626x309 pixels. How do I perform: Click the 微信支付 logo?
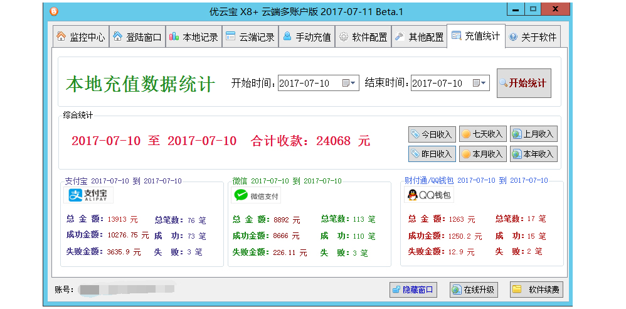[257, 195]
